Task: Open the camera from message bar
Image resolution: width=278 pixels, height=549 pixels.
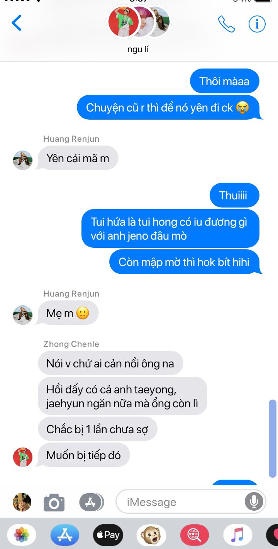Action: coord(54,502)
